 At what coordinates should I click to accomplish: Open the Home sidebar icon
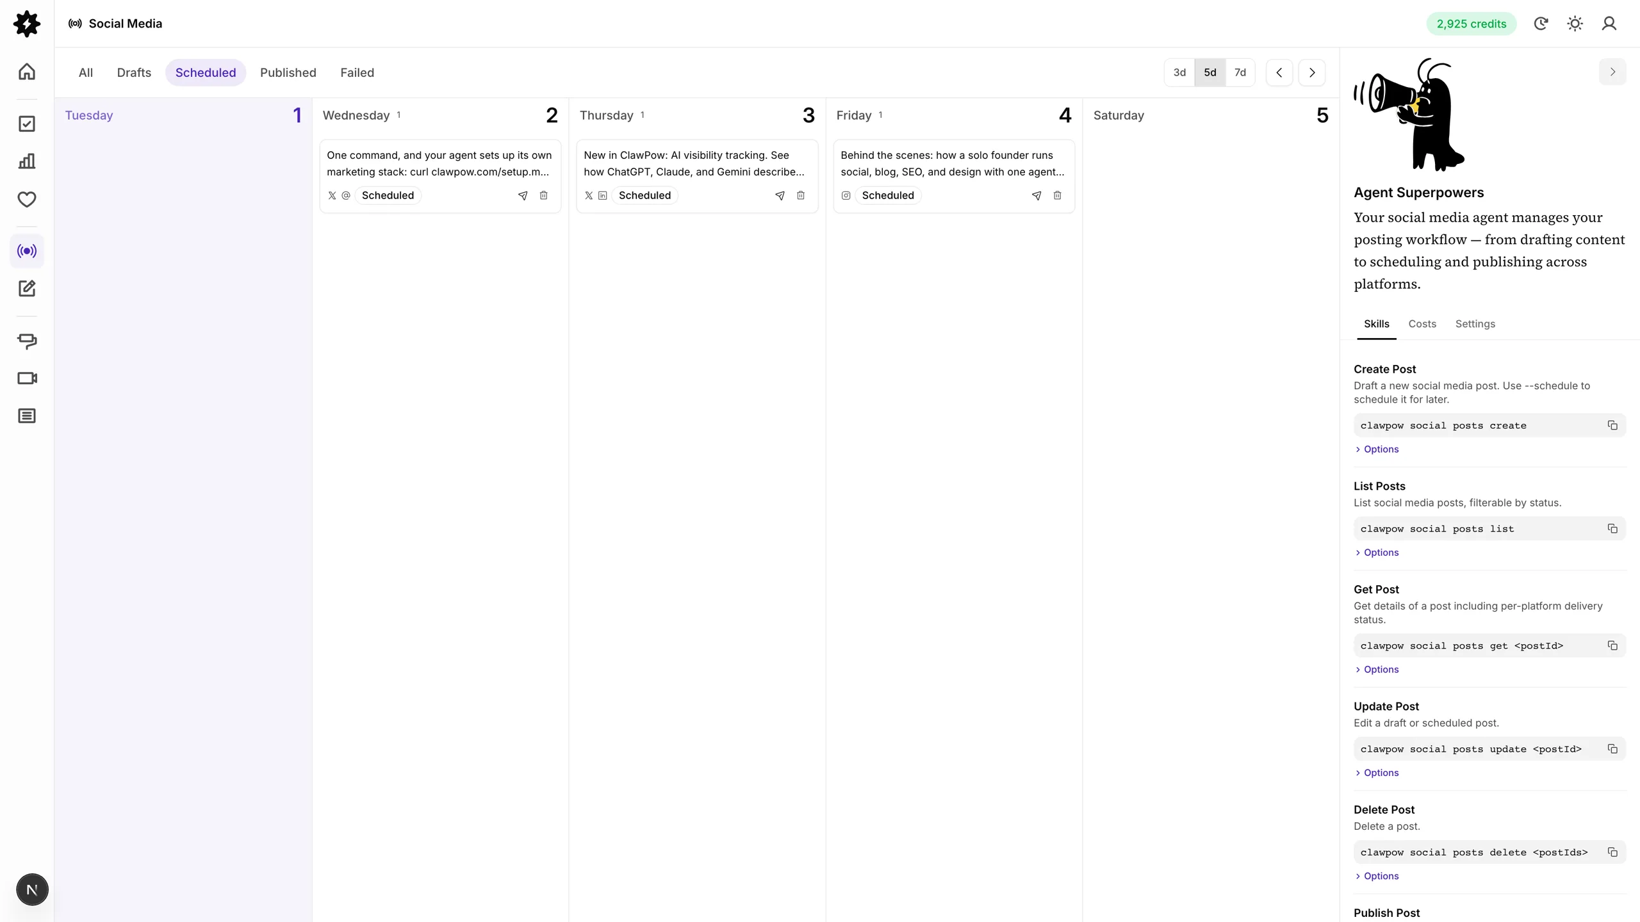pos(27,72)
